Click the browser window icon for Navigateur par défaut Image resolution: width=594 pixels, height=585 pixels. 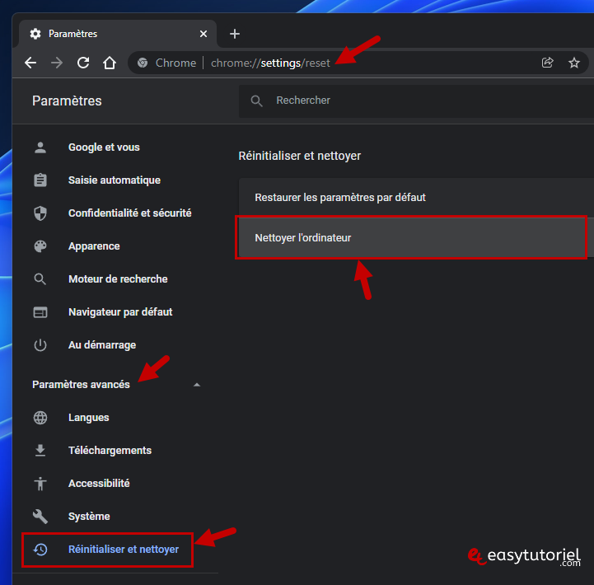[40, 312]
